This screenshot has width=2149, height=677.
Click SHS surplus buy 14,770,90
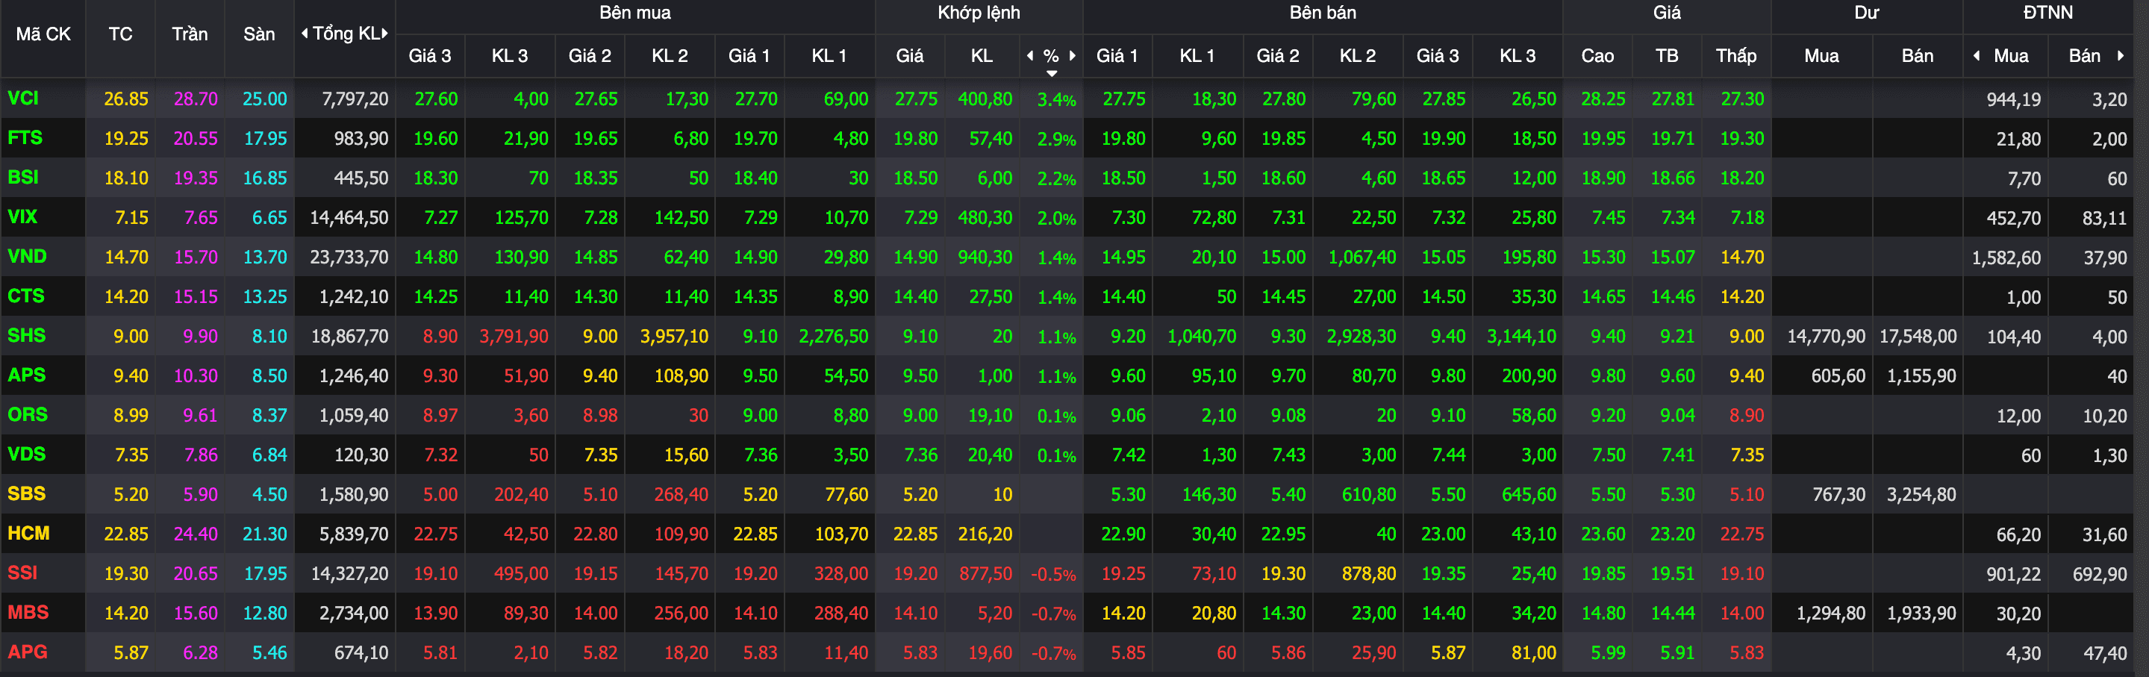tap(1826, 337)
